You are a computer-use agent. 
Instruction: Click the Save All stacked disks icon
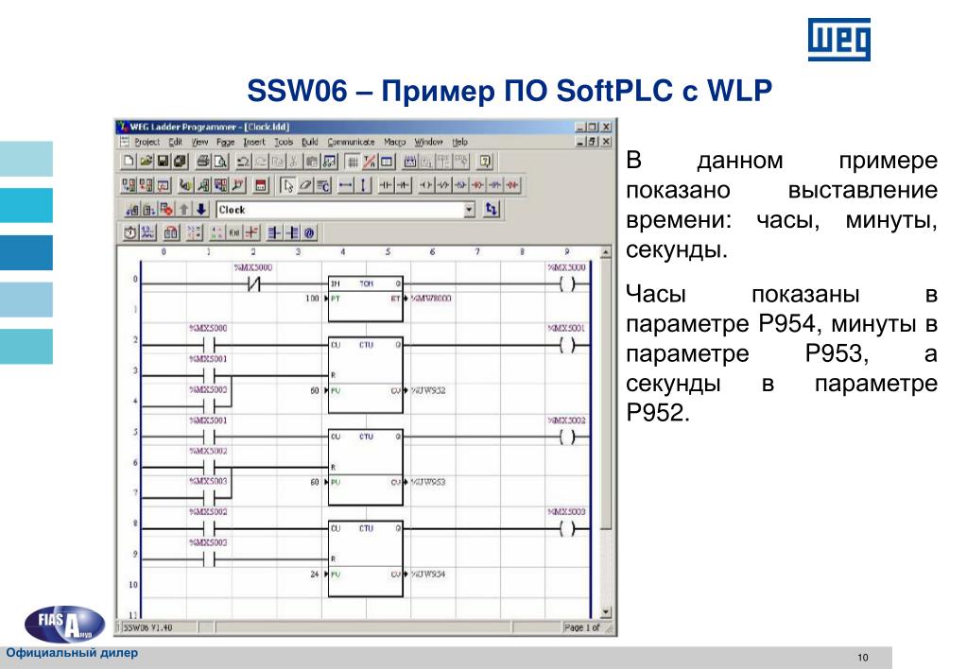coord(181,161)
